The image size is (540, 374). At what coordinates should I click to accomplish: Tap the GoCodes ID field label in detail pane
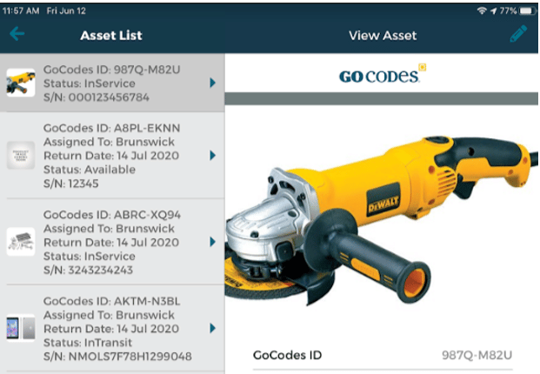287,355
